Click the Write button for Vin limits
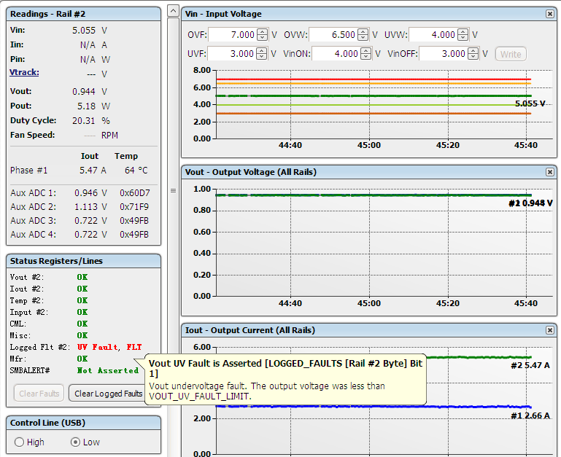561x457 pixels. pos(510,54)
